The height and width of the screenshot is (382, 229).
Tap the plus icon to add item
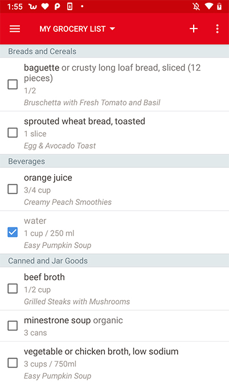pyautogui.click(x=194, y=28)
